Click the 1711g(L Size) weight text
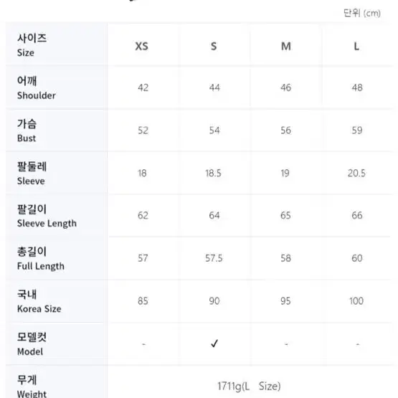The height and width of the screenshot is (398, 398). pos(249,387)
